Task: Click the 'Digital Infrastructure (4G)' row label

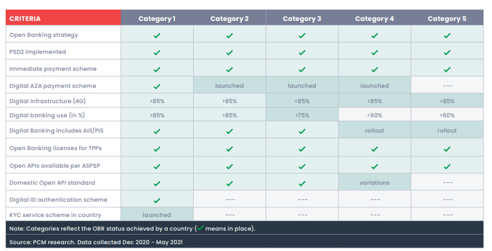Action: (x=48, y=101)
